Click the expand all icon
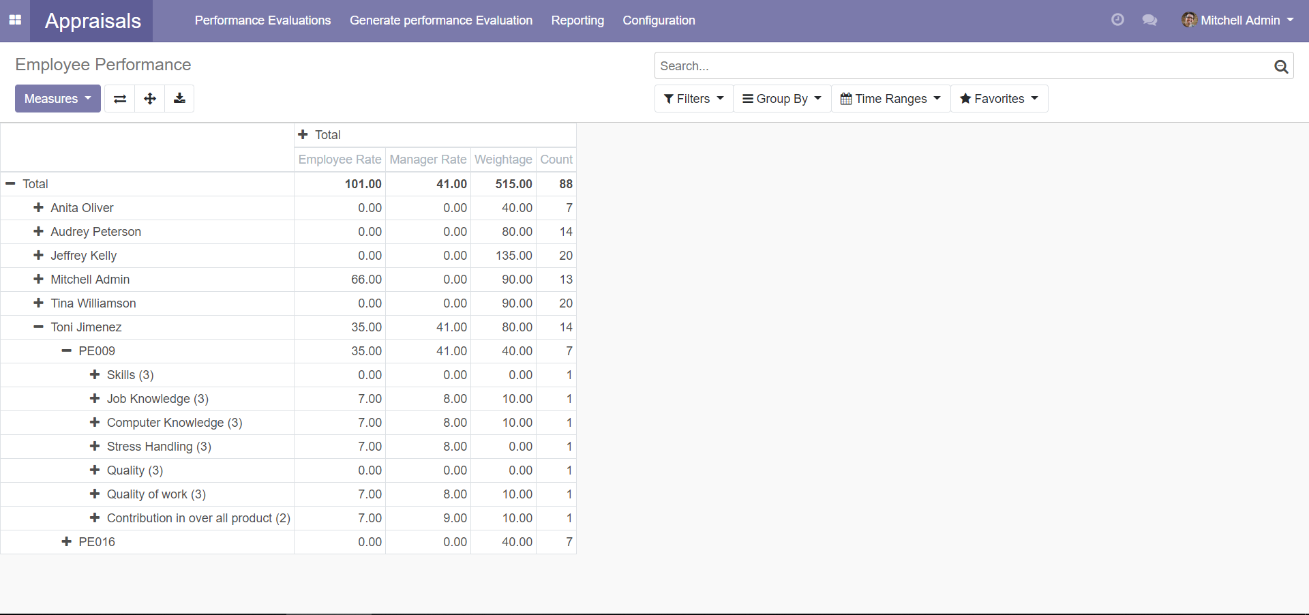Viewport: 1309px width, 615px height. tap(150, 99)
